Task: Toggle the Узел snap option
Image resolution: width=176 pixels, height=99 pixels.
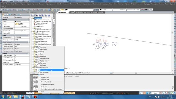Action: (x=51, y=54)
